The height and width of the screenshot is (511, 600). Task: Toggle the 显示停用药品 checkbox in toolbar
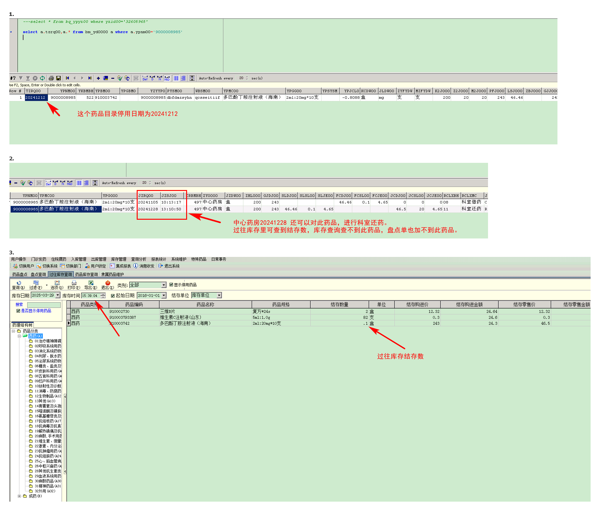click(x=171, y=285)
